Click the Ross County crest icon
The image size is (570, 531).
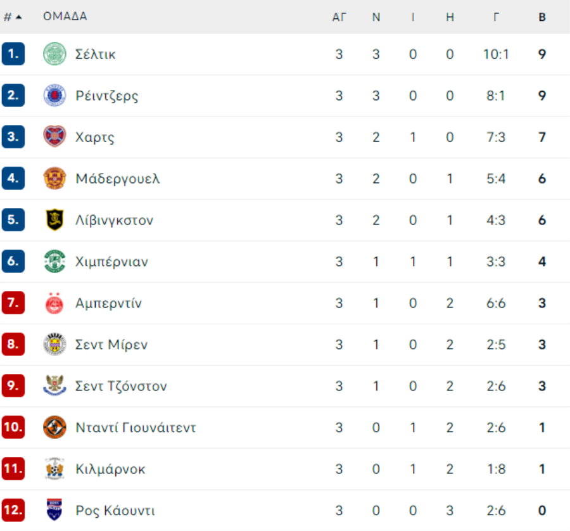(x=54, y=510)
